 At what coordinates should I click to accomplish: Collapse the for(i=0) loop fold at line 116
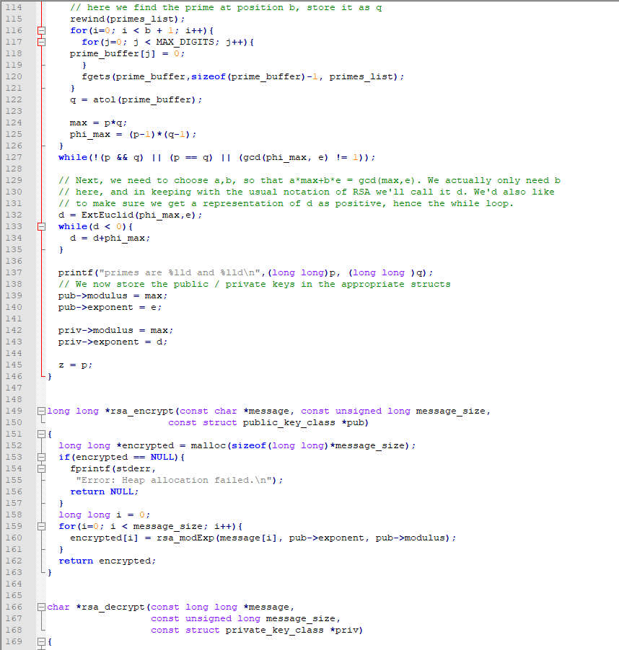pos(42,31)
